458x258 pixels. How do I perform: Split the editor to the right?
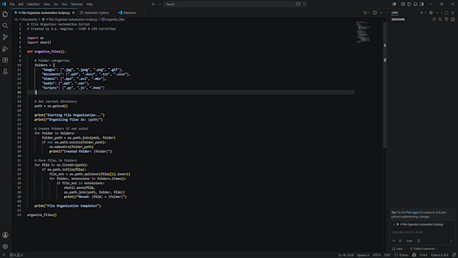click(x=374, y=13)
